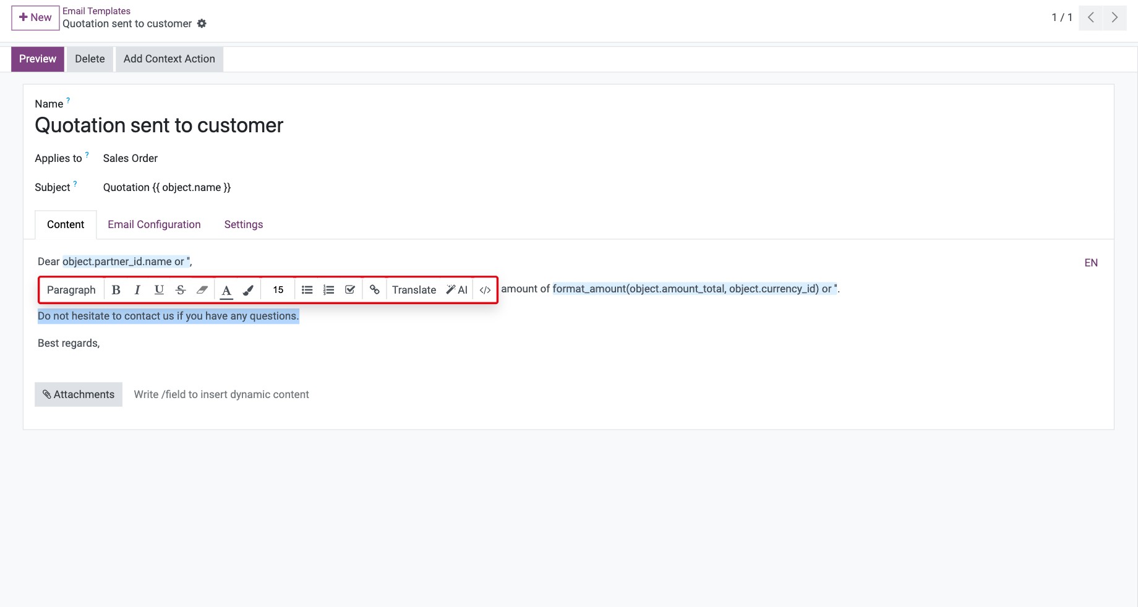Open the Paragraph style dropdown
The width and height of the screenshot is (1138, 607).
click(71, 290)
